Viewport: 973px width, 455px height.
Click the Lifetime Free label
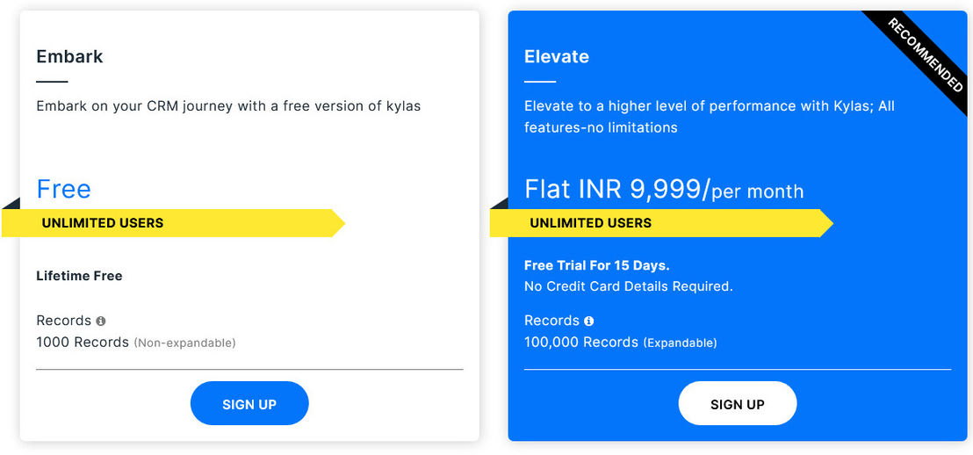[79, 276]
